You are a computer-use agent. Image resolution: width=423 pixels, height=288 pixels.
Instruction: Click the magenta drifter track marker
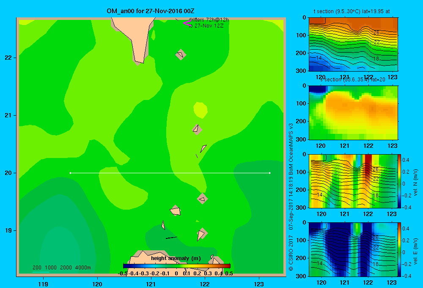[187, 23]
